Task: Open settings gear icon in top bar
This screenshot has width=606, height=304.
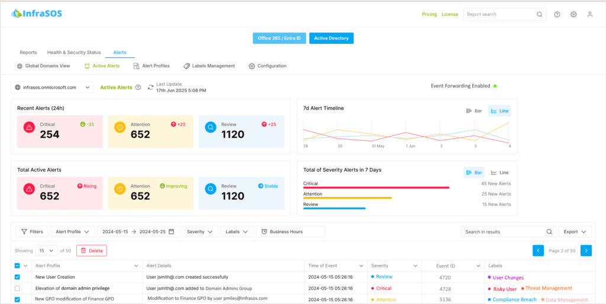Action: (x=573, y=15)
